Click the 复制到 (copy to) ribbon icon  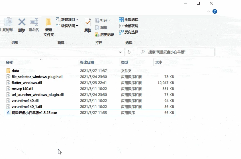click(8, 22)
